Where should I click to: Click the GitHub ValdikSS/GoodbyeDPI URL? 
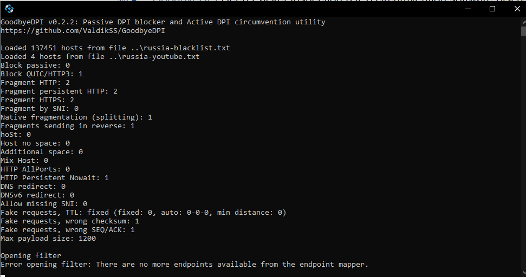[83, 30]
